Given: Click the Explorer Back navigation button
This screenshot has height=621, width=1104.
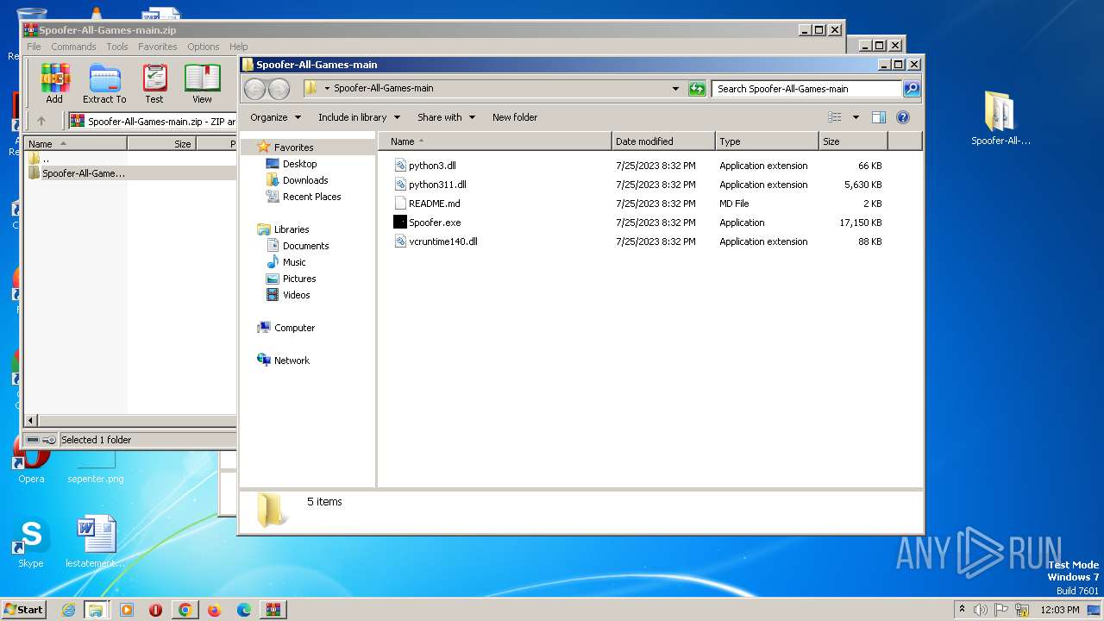Looking at the screenshot, I should (254, 88).
